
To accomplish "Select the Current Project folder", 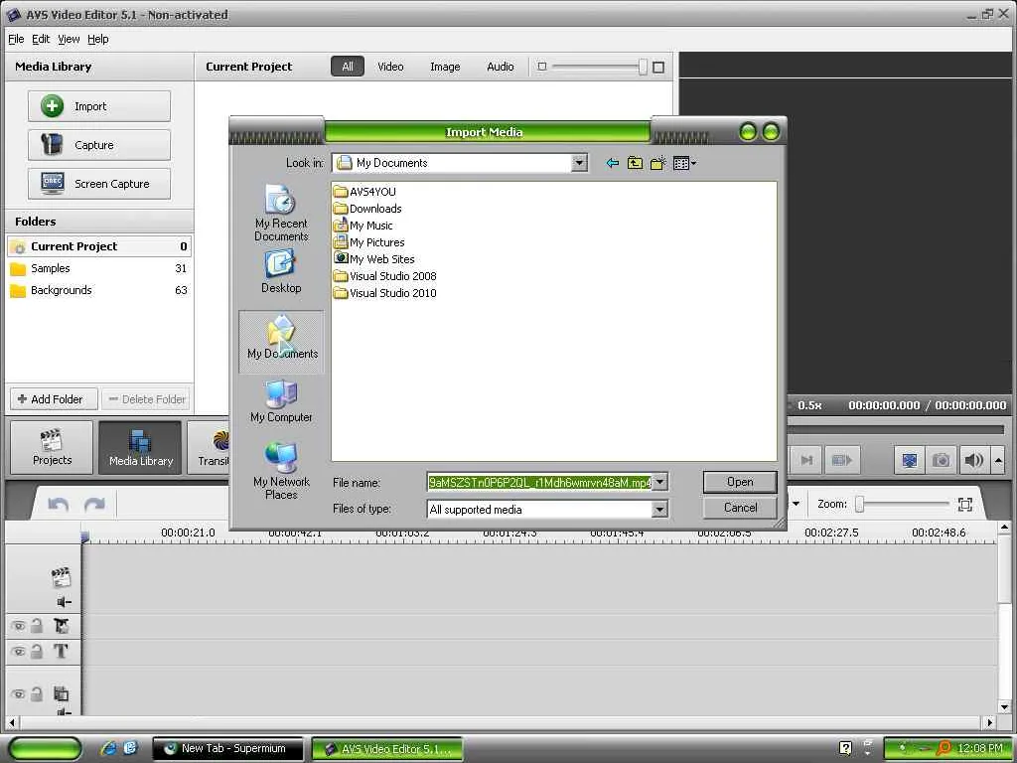I will (99, 246).
